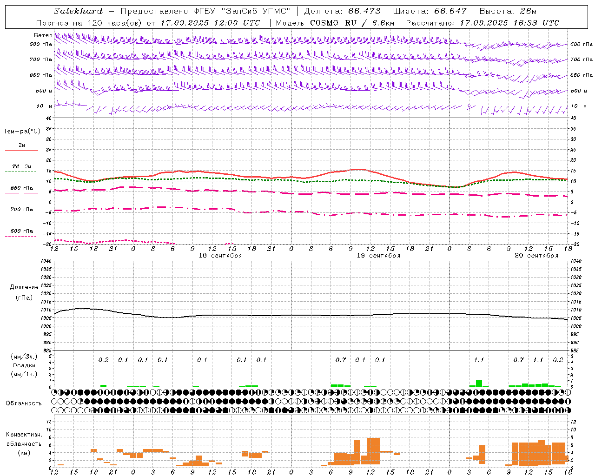Click the "(мм/1ч.)" precipitation unit label

24,375
